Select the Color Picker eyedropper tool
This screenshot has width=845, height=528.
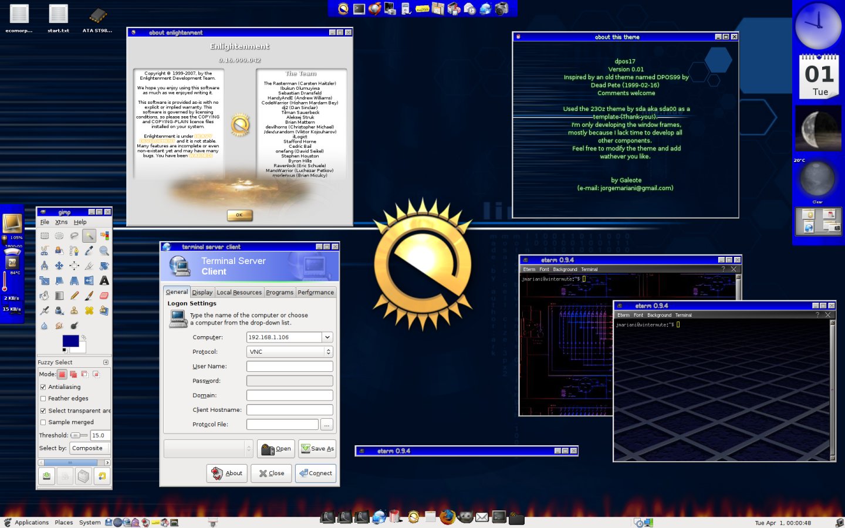coord(89,251)
